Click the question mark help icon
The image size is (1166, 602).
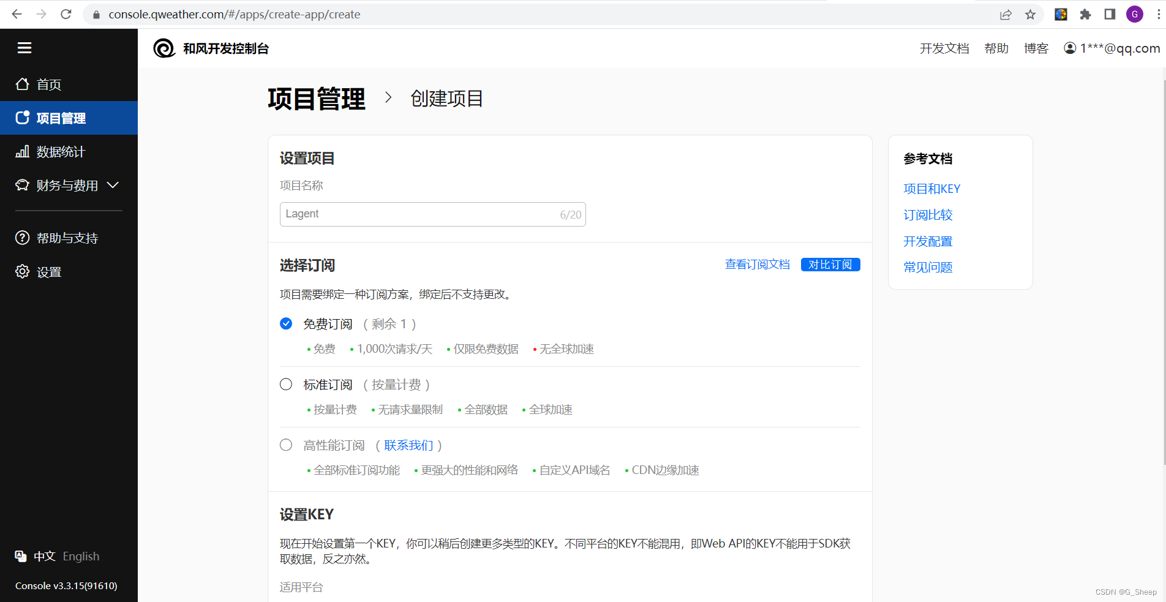[x=23, y=238]
